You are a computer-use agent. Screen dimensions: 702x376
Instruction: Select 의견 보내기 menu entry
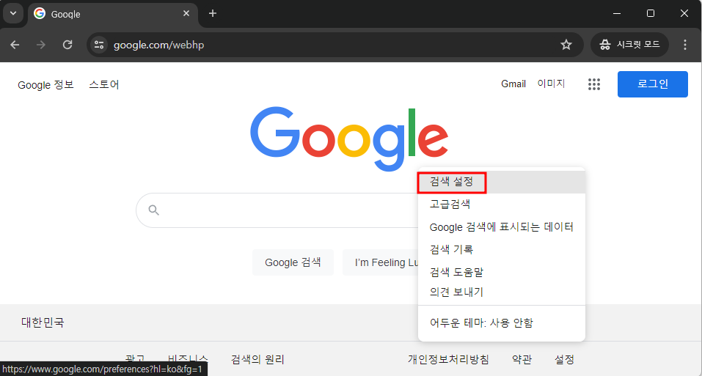click(501, 292)
